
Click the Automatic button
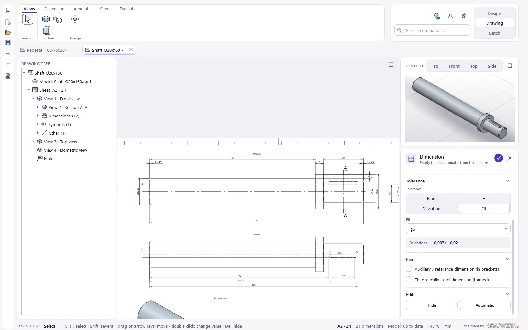pos(484,305)
